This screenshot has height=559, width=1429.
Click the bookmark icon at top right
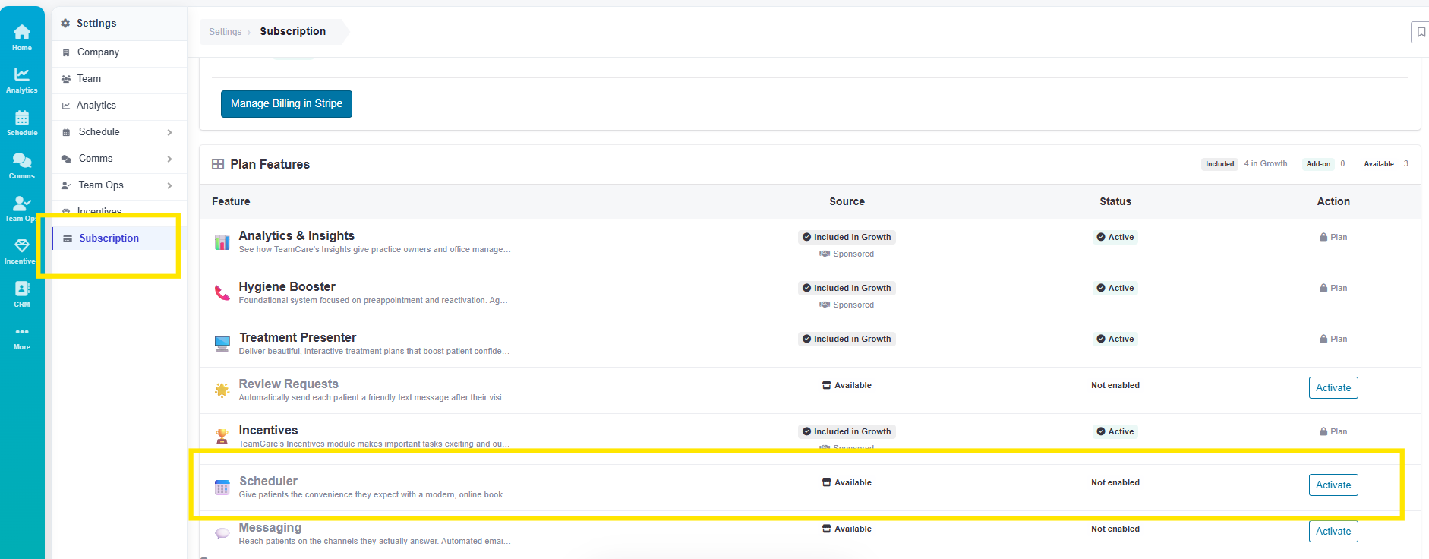1421,32
